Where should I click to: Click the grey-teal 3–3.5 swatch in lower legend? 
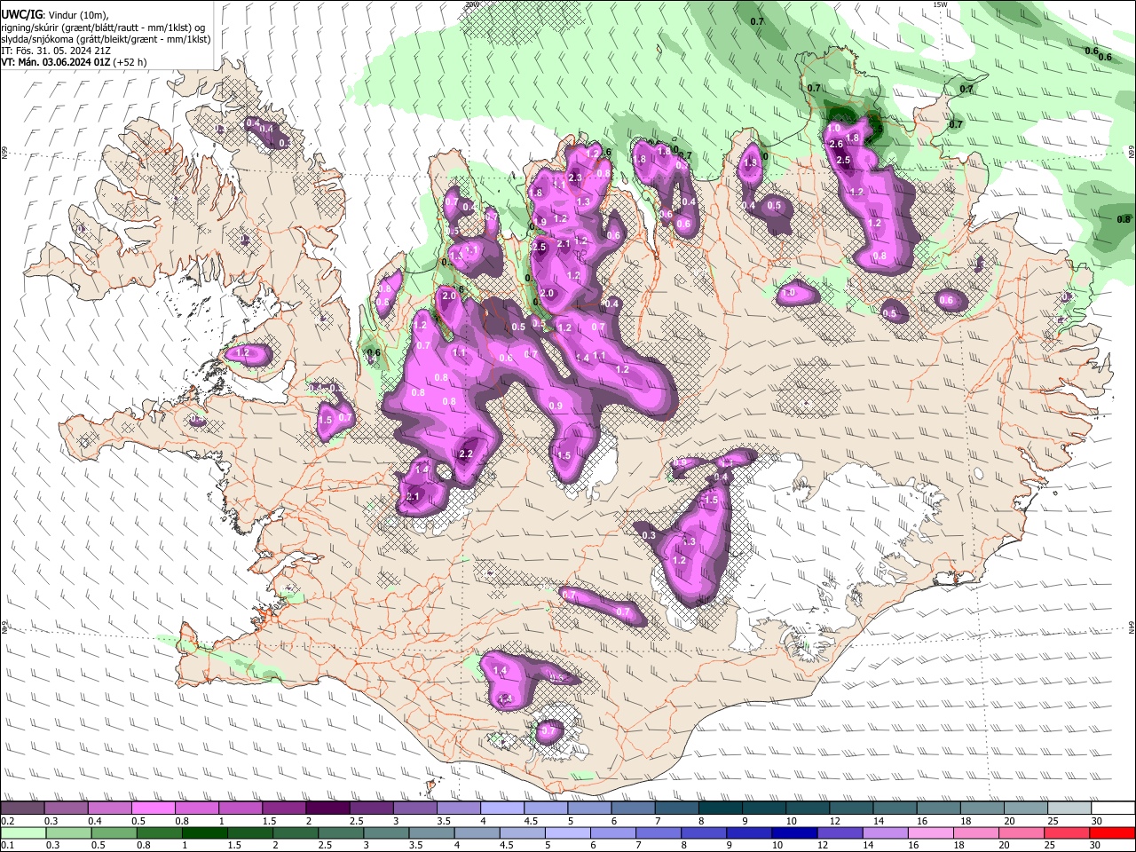(x=386, y=832)
